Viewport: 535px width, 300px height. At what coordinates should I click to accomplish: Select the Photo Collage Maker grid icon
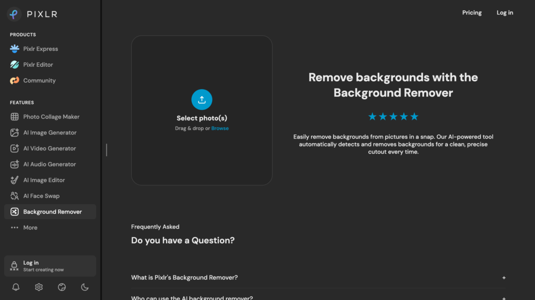coord(14,117)
